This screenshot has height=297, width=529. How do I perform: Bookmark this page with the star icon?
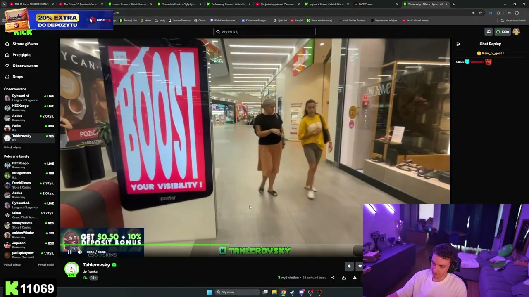480,13
